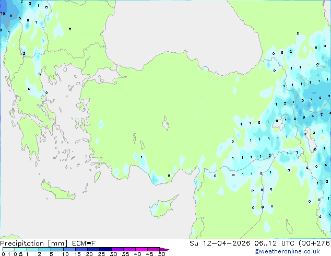
Task: Click the legend label '50'
Action: coord(161,254)
